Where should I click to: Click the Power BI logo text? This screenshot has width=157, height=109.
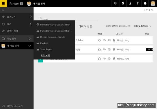coord(16,4)
